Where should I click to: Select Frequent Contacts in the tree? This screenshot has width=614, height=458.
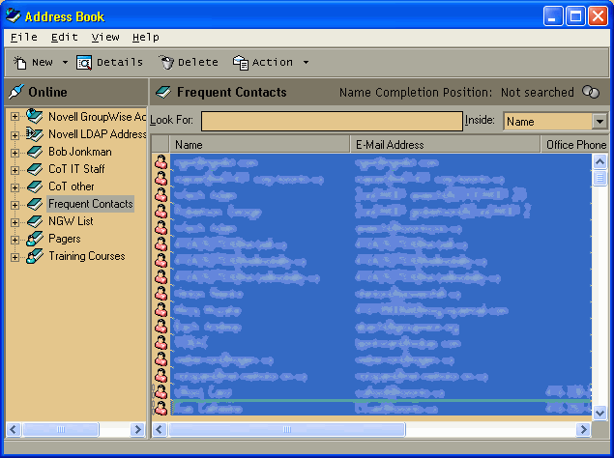pyautogui.click(x=91, y=204)
